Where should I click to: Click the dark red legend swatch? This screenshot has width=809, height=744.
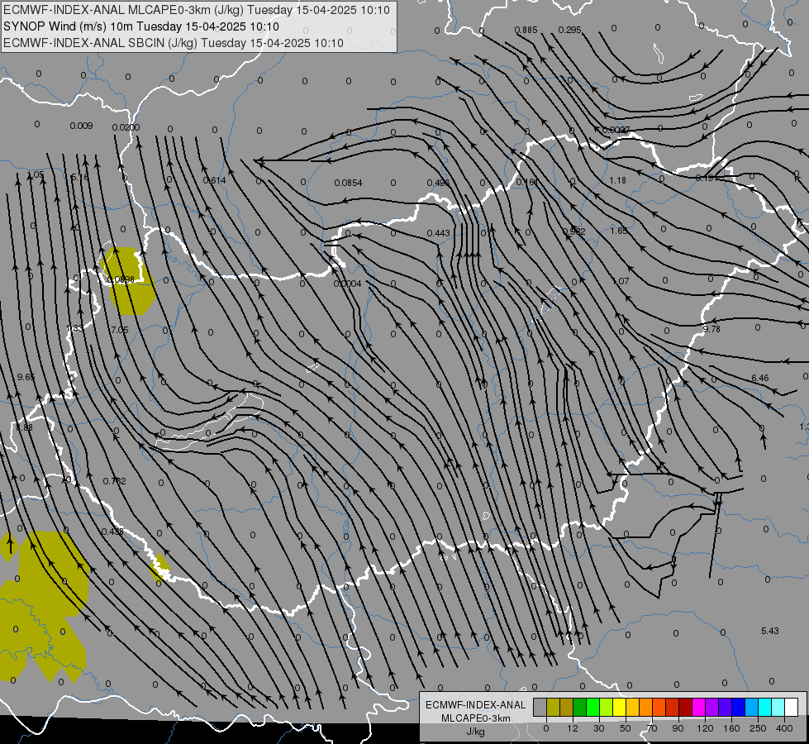[x=685, y=707]
